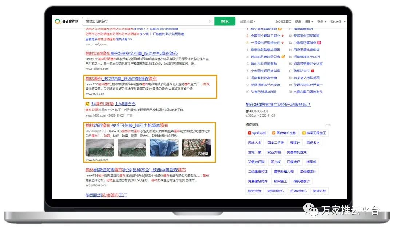Click the phone icon before 4000-360-360
Screen dimensions: 393x228
click(x=247, y=111)
